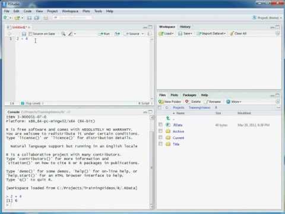Open the View menu

(39, 11)
